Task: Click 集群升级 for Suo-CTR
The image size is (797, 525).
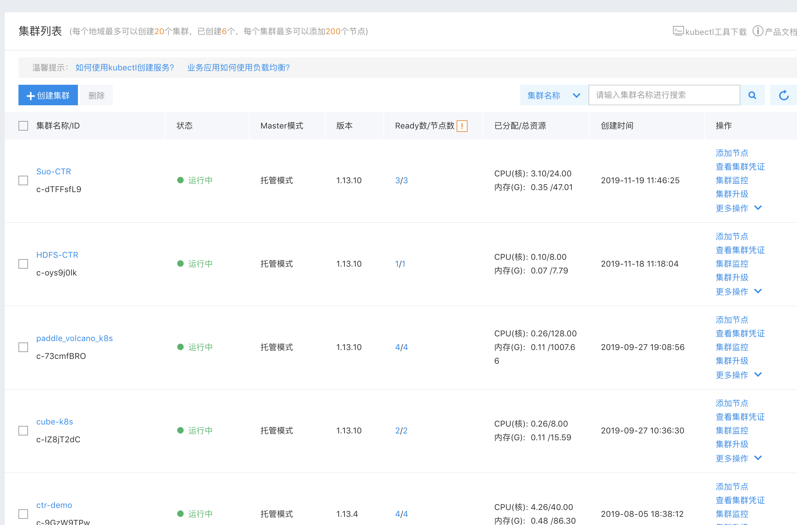Action: [x=732, y=194]
